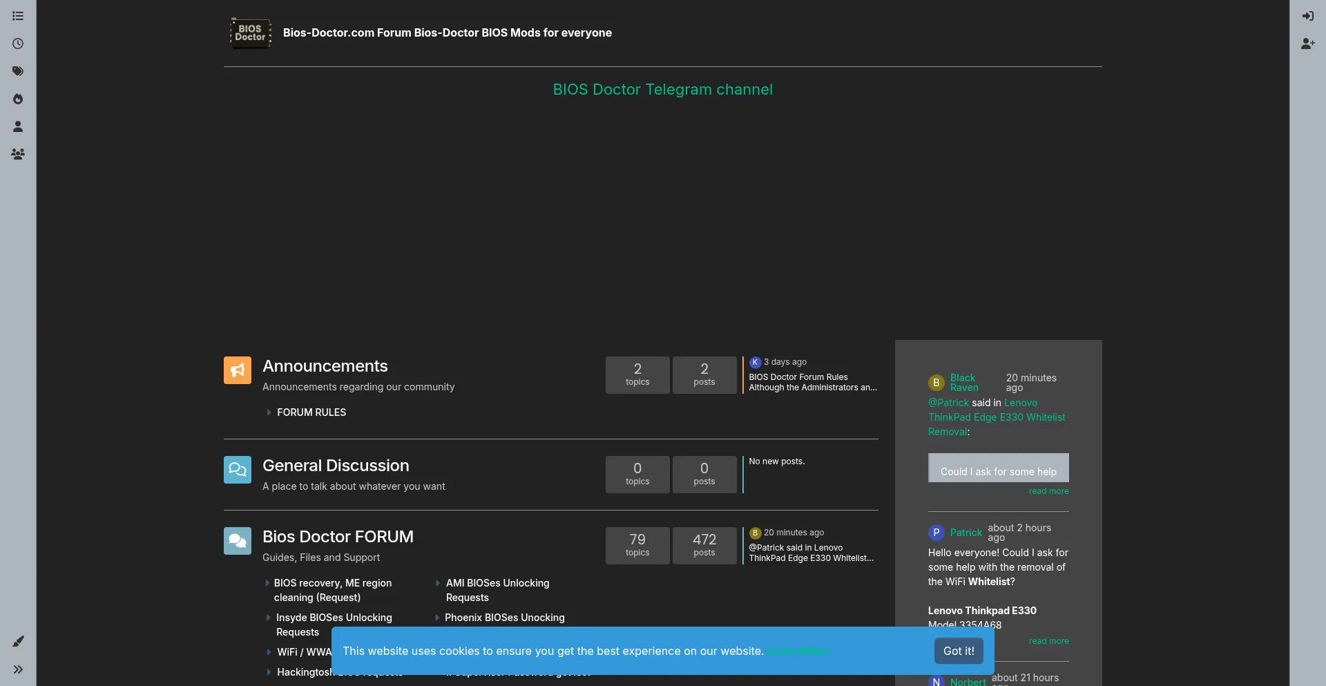Open the General Discussion category

[336, 466]
